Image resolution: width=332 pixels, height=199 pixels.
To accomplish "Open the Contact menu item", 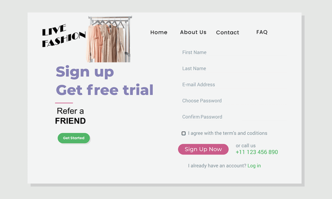I will coord(227,32).
